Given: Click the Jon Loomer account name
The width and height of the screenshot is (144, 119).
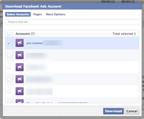Looking at the screenshot, I should tap(35, 43).
